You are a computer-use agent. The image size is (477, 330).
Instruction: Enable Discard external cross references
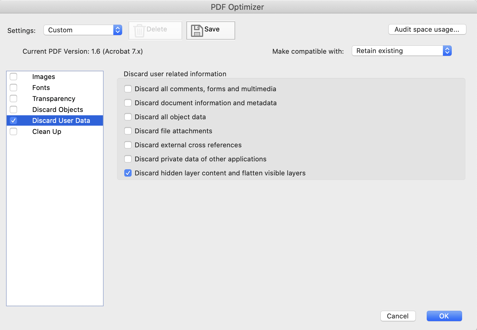pos(128,145)
